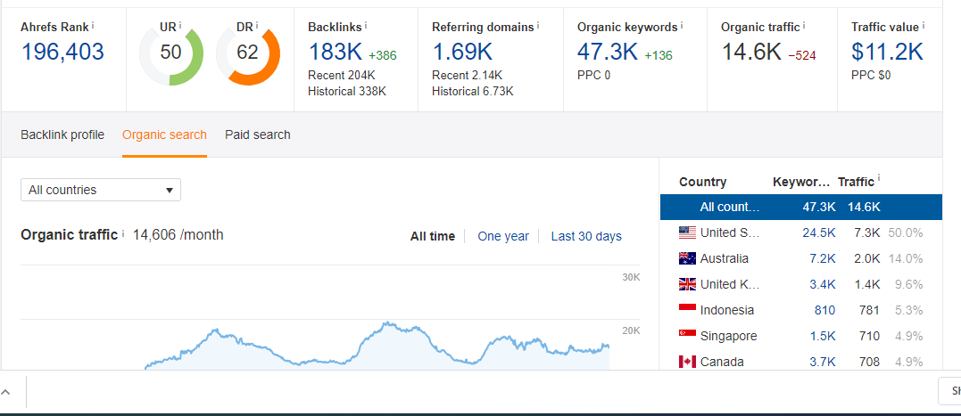Switch to the Backlink profile tab

62,135
